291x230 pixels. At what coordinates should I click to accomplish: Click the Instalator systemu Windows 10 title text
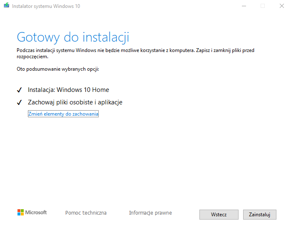coord(46,6)
